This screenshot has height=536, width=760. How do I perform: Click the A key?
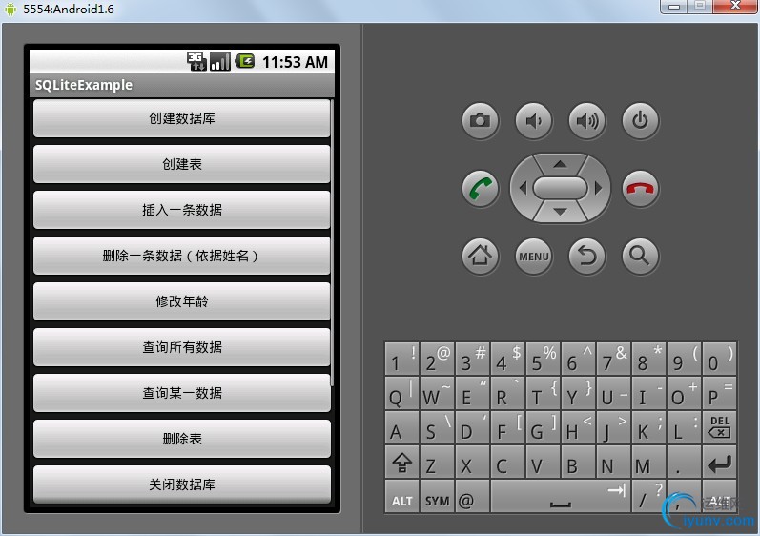(x=401, y=427)
